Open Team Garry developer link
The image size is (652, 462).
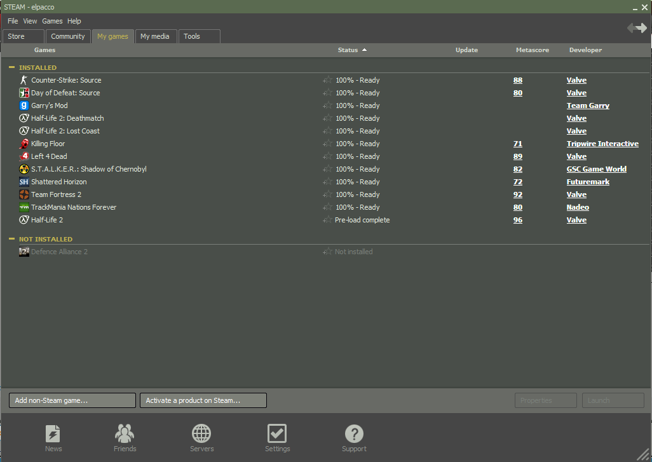click(x=588, y=105)
